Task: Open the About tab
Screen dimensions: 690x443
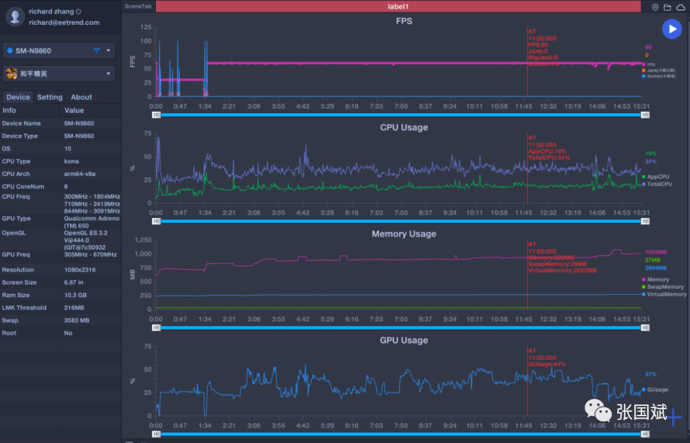Action: pyautogui.click(x=81, y=97)
